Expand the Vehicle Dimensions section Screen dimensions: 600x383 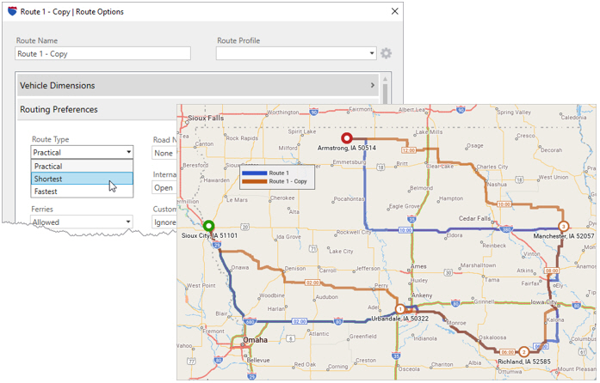point(198,85)
